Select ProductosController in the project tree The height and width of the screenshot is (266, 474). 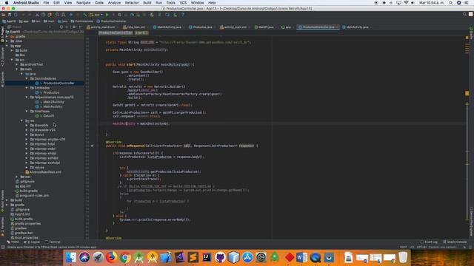[x=59, y=83]
